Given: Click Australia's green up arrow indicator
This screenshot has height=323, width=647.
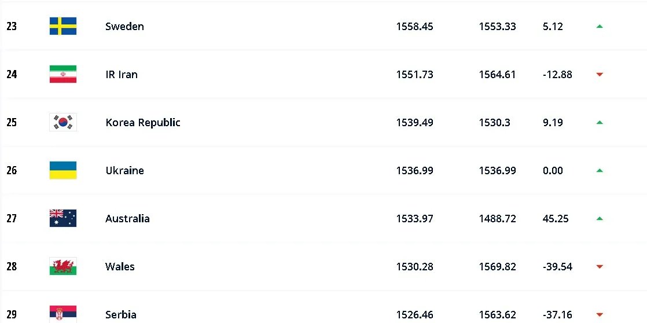Looking at the screenshot, I should 600,218.
